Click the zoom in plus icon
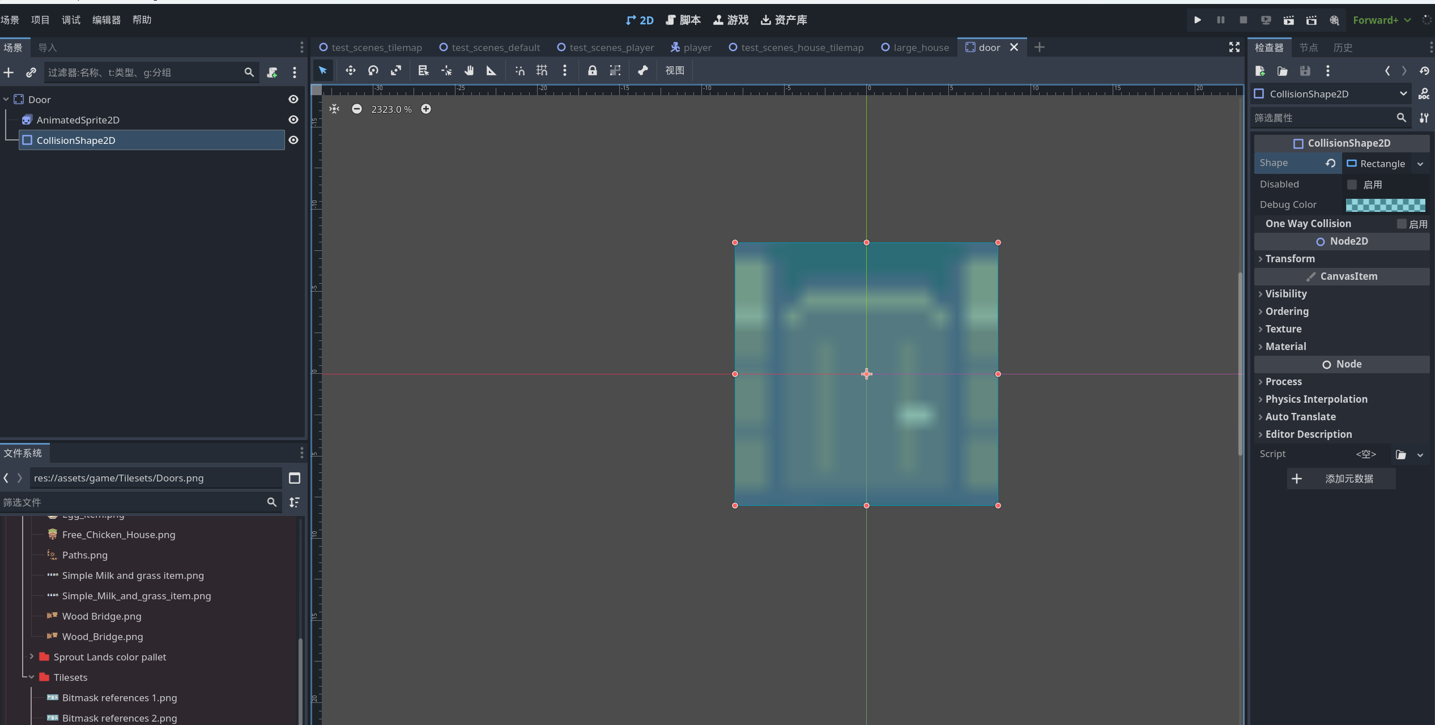This screenshot has height=725, width=1435. (426, 109)
